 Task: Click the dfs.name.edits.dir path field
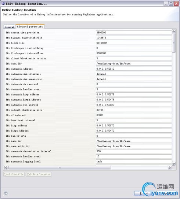coord(134,146)
